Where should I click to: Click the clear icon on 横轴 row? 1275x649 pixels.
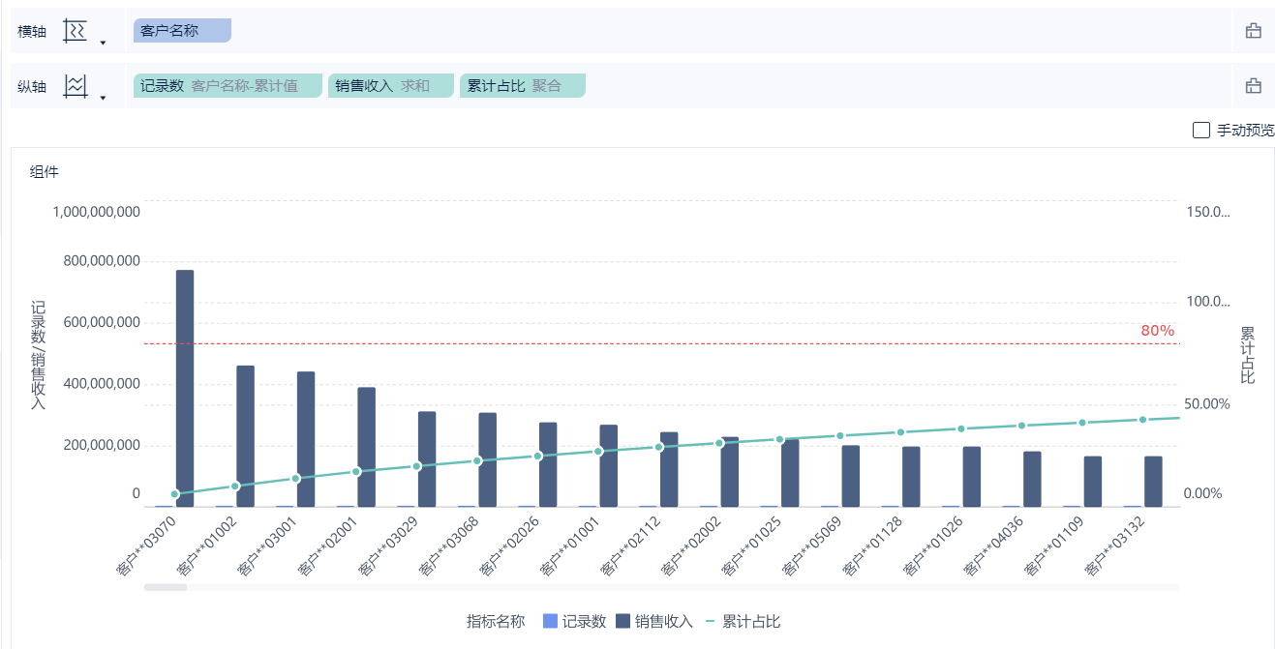[1253, 31]
